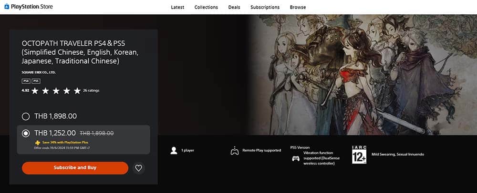The image size is (477, 193).
Task: Open the Browse menu
Action: (x=298, y=7)
